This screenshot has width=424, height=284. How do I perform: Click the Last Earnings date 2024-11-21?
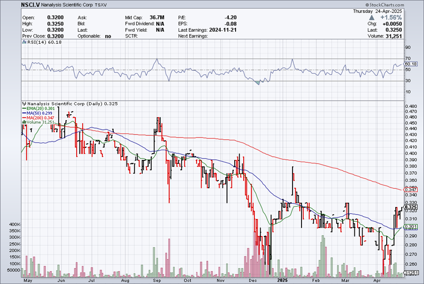tap(223, 30)
